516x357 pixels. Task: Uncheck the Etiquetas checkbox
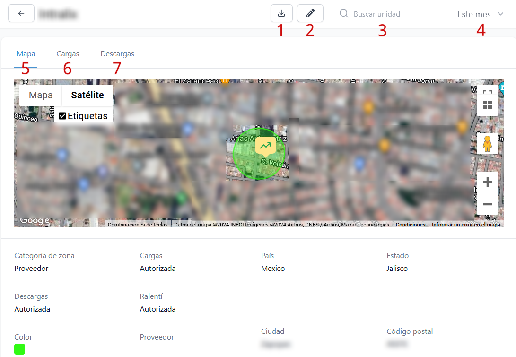[62, 116]
